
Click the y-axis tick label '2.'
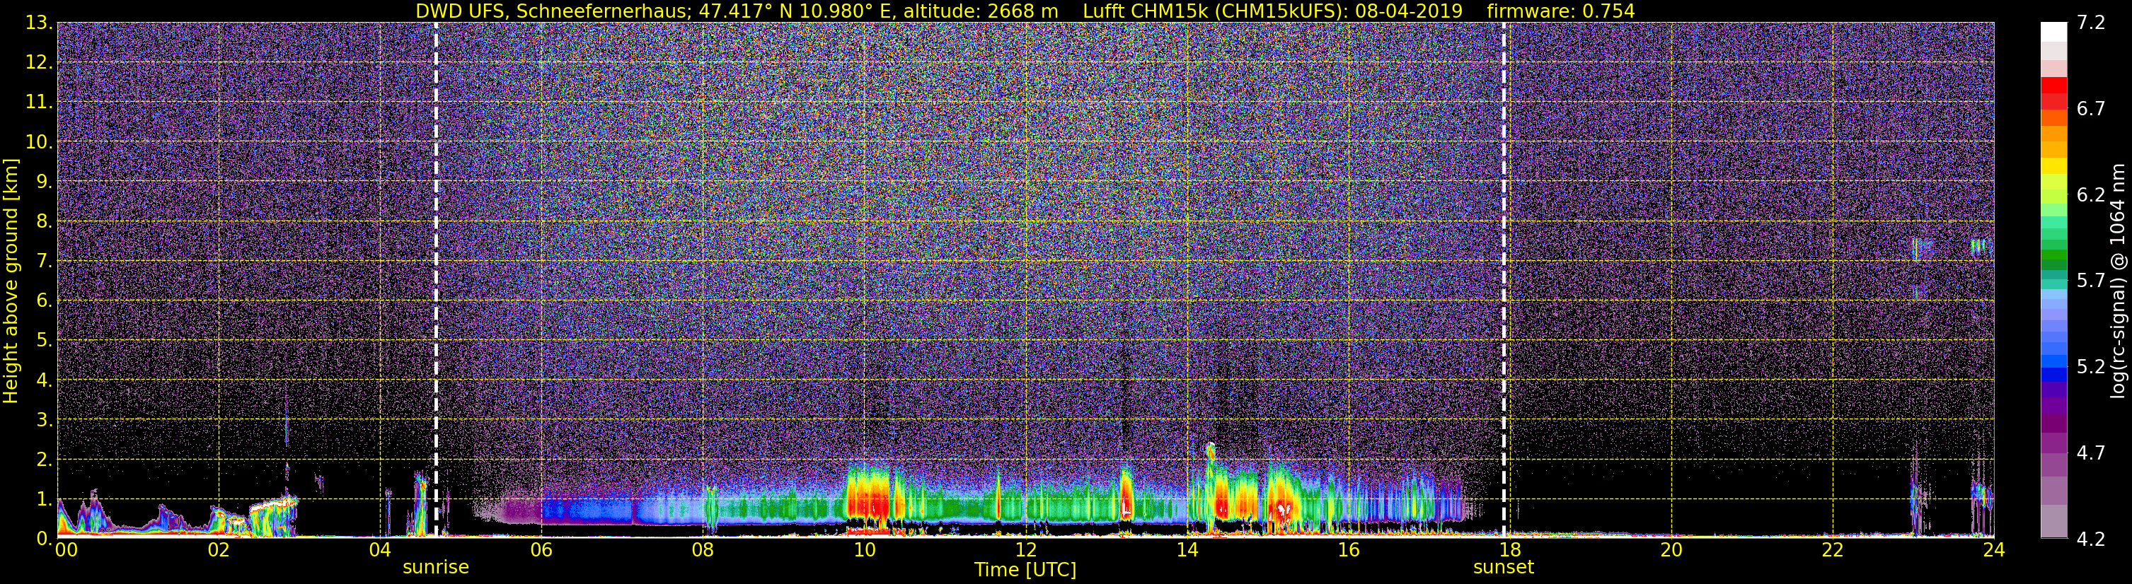(x=45, y=460)
